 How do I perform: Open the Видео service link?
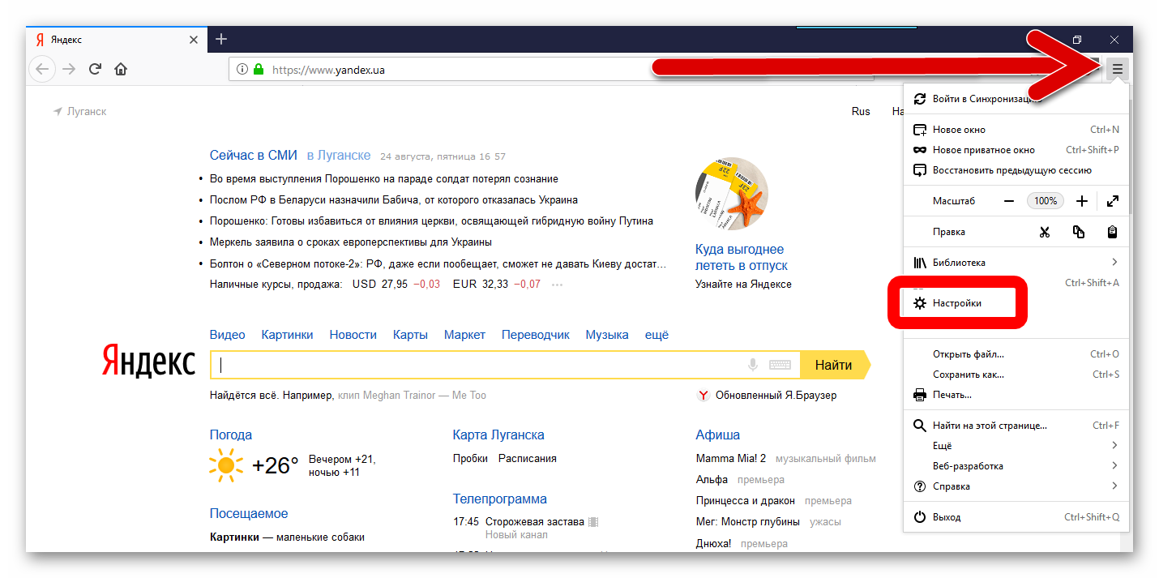point(227,335)
